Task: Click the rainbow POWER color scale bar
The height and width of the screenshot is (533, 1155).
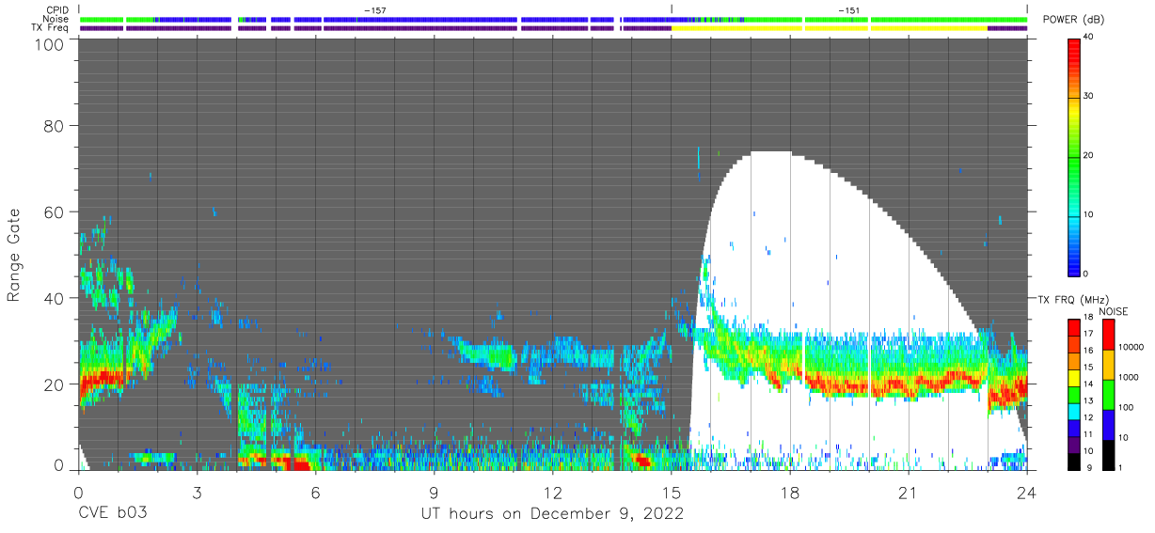Action: click(1074, 155)
